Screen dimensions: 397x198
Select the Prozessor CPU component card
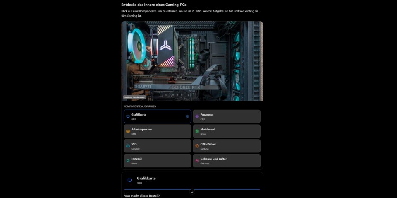227,116
